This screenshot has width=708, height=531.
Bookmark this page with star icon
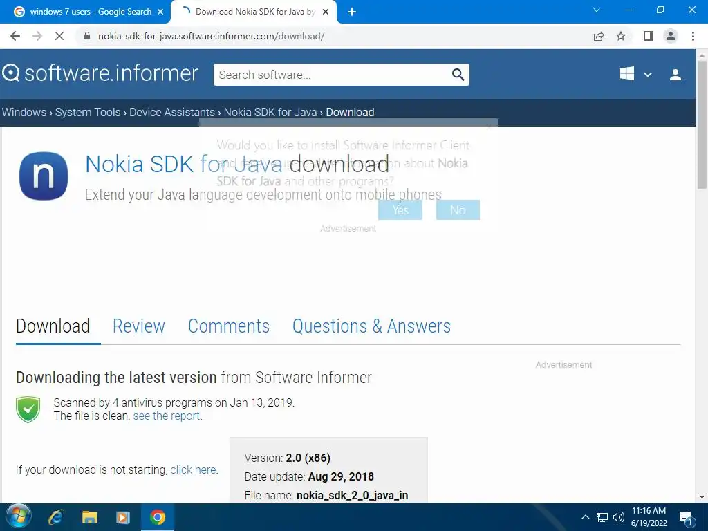point(621,36)
